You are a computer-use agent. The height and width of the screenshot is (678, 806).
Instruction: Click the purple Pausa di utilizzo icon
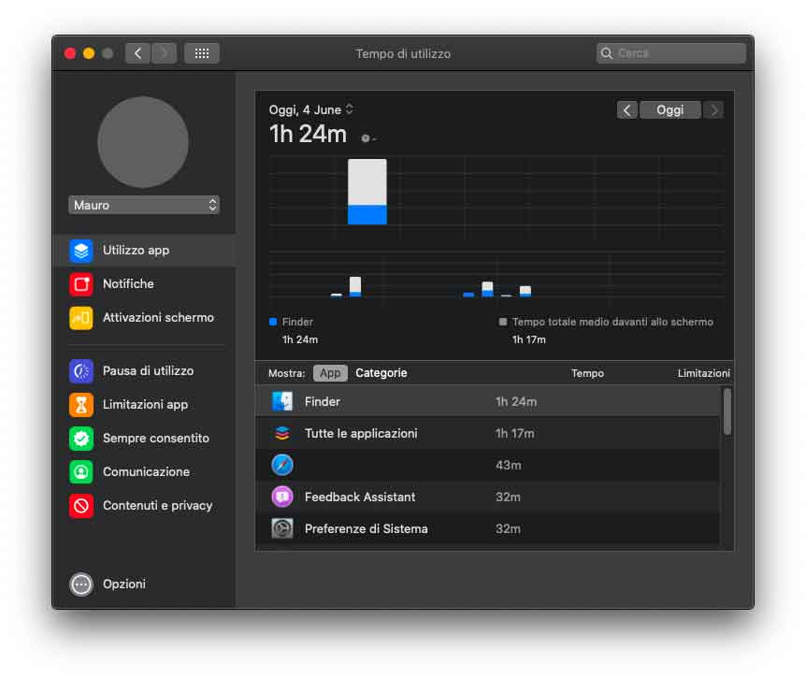(81, 371)
